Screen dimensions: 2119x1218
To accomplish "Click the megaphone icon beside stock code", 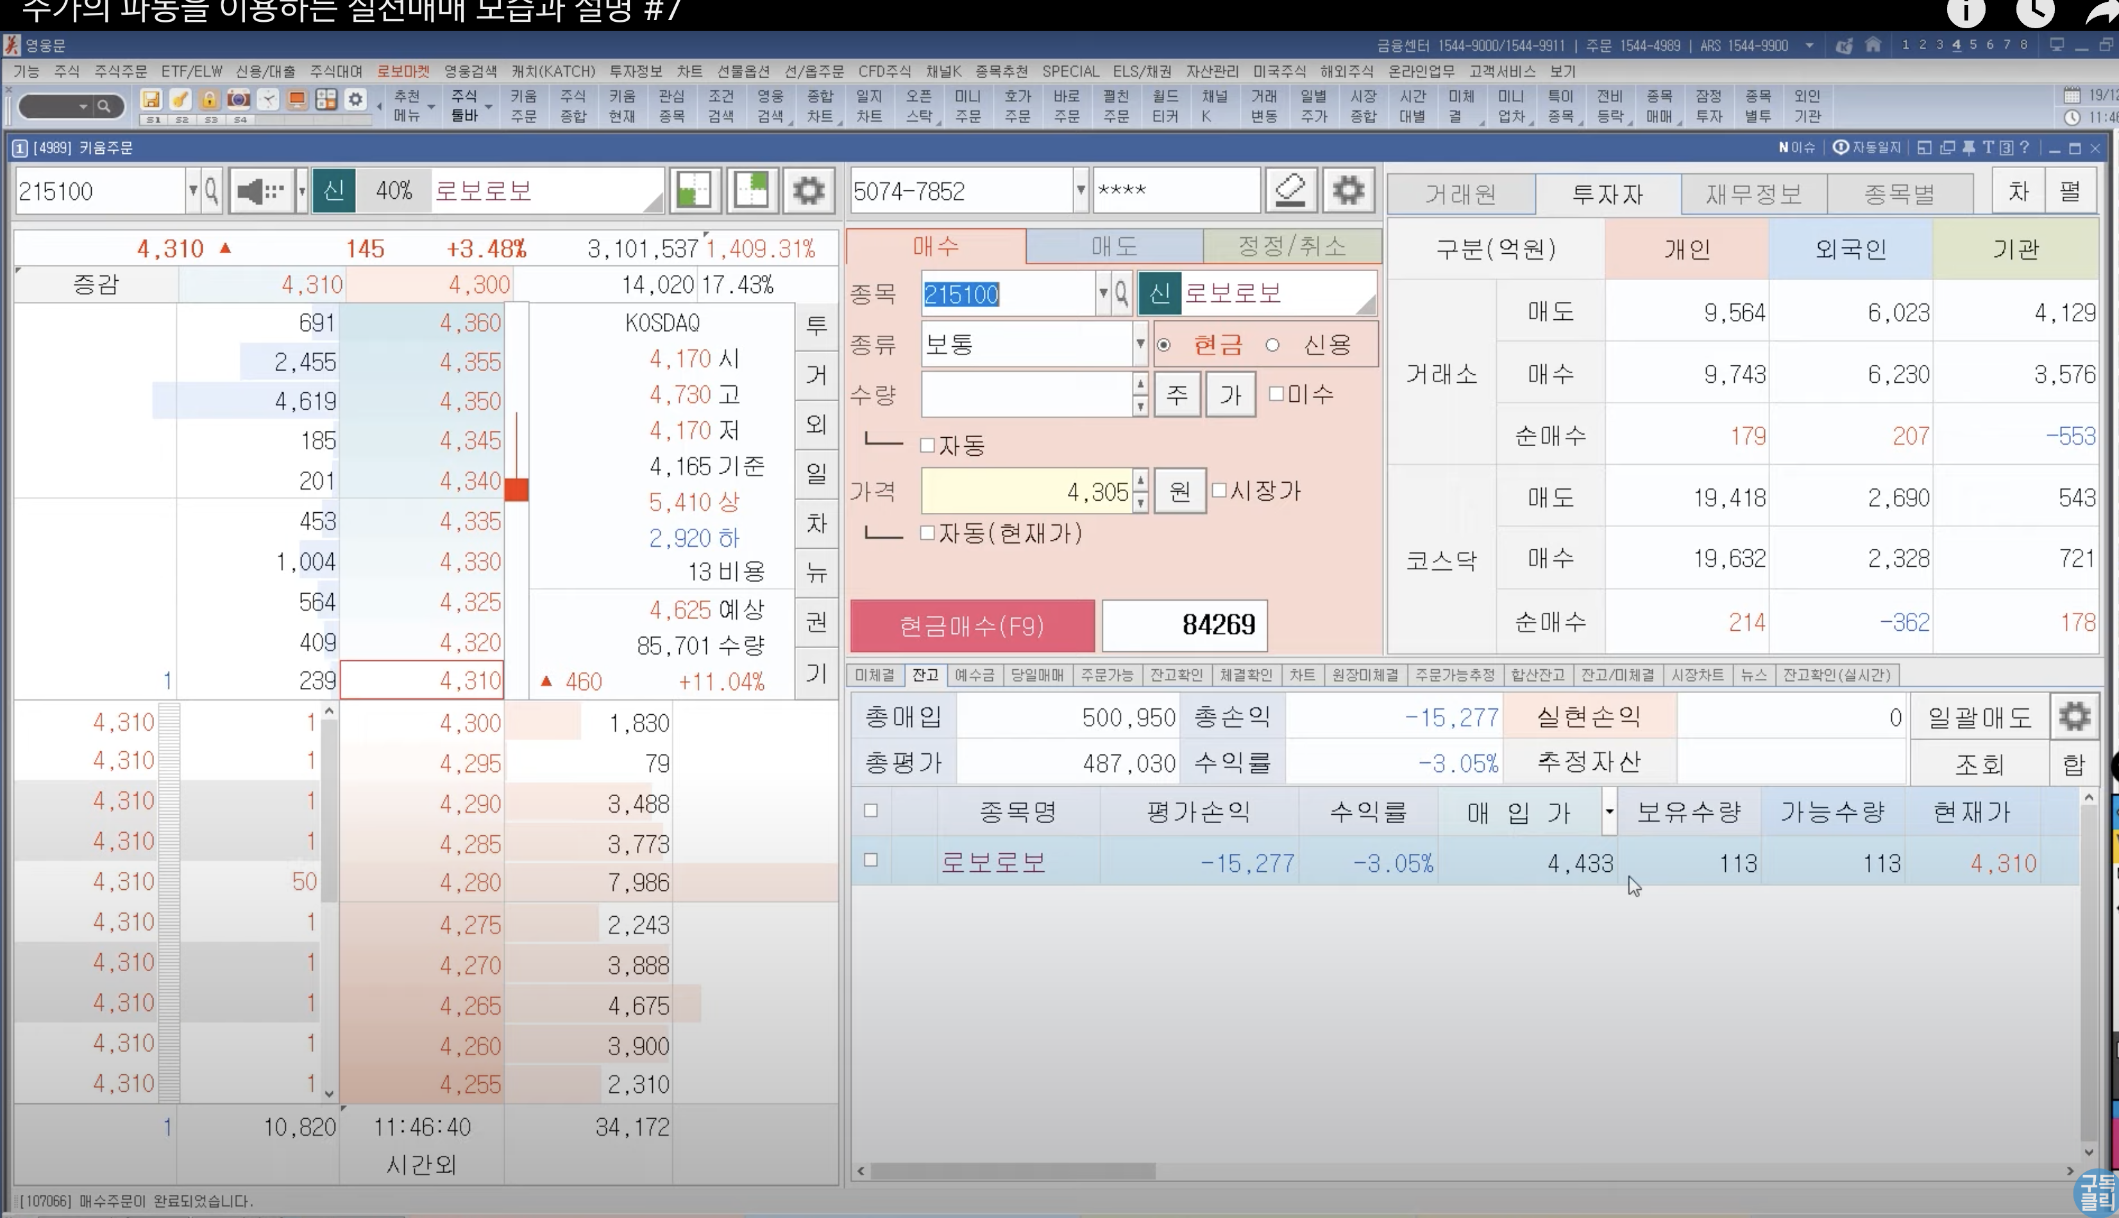I will pyautogui.click(x=260, y=192).
